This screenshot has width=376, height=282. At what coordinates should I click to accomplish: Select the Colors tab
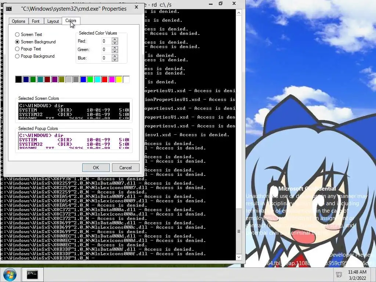71,21
